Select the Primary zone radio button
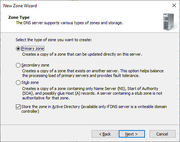The image size is (180, 142). (x=18, y=49)
